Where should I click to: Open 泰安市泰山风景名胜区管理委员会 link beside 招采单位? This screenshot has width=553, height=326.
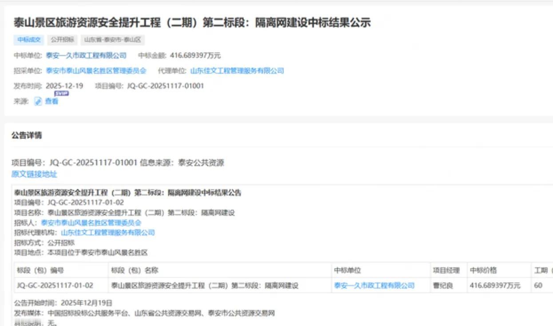(96, 71)
